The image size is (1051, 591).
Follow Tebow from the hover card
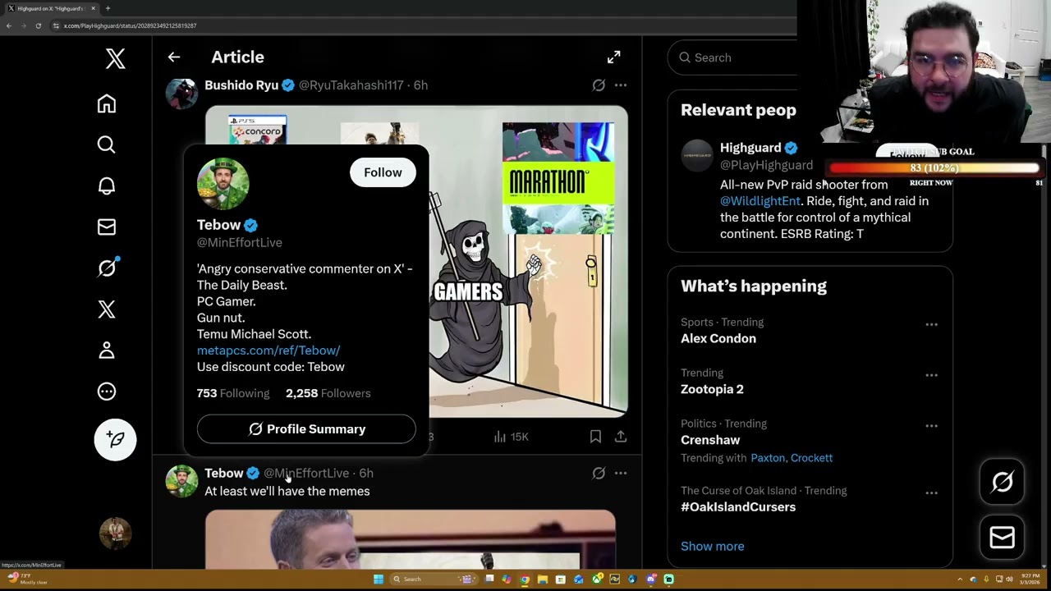click(x=383, y=172)
